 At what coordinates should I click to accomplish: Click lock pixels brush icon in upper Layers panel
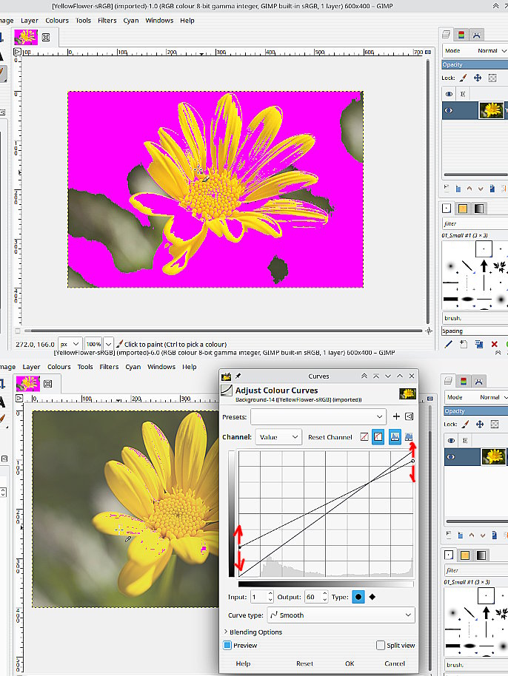click(x=464, y=78)
